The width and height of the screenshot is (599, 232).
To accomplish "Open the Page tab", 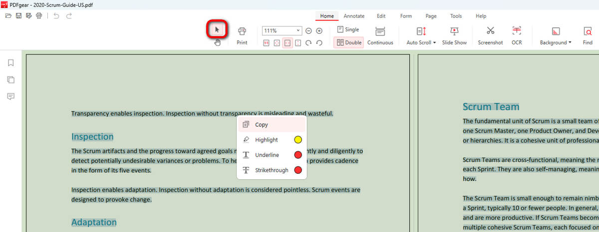I will tap(431, 16).
